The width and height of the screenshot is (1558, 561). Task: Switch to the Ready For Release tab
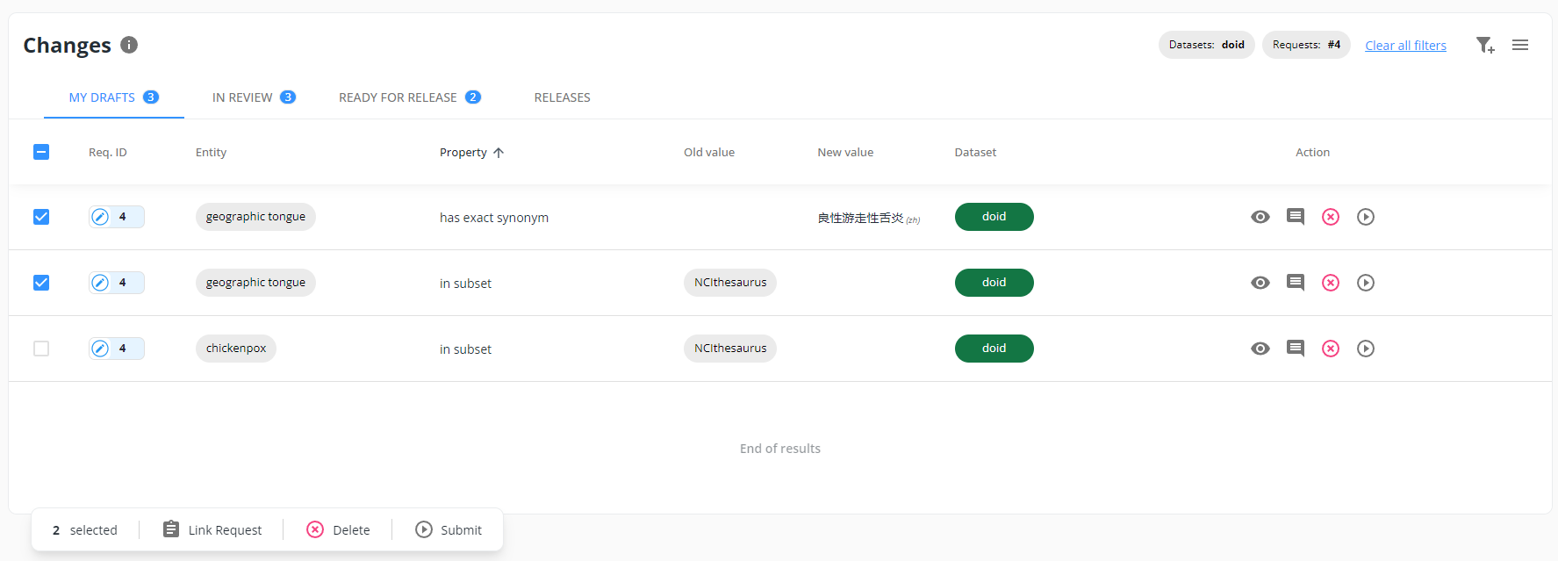(409, 97)
